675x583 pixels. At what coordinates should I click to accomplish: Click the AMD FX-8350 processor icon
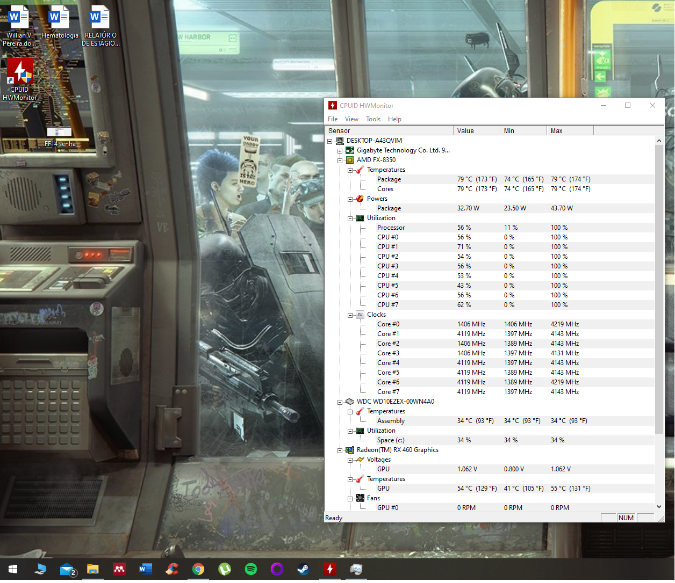coord(350,160)
